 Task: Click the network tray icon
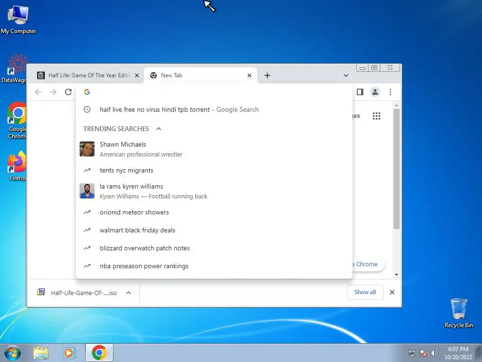click(x=411, y=353)
